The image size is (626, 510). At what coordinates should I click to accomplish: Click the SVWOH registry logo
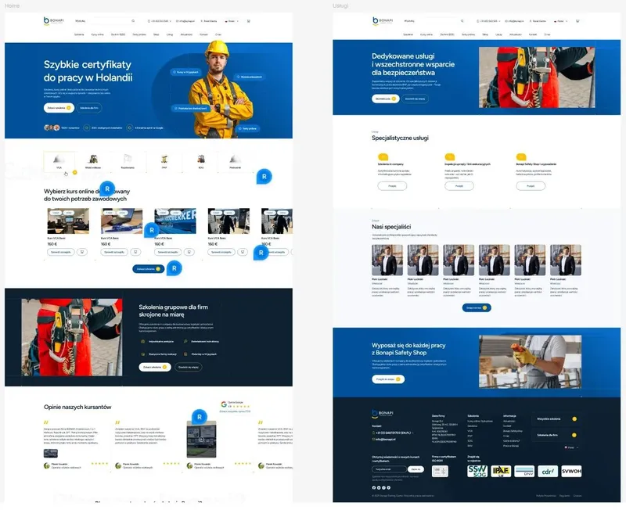coord(571,472)
